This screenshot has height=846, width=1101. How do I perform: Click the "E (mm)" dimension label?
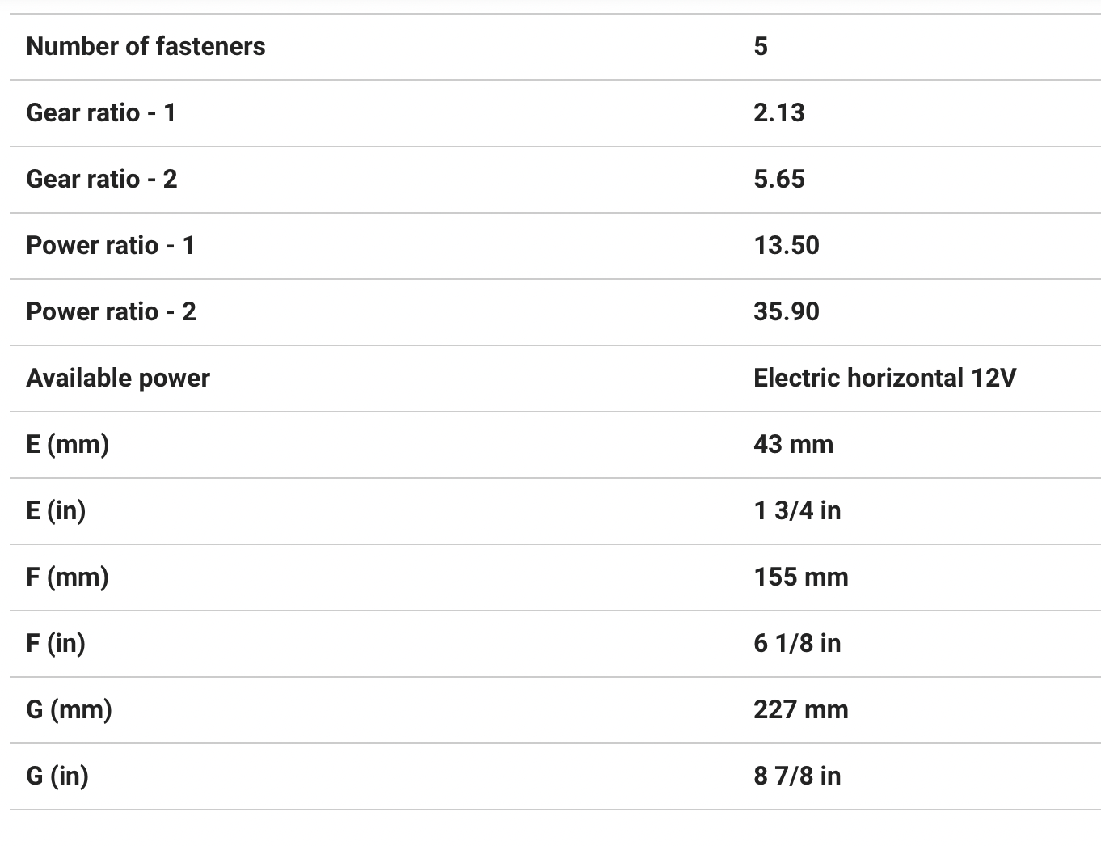pos(68,445)
